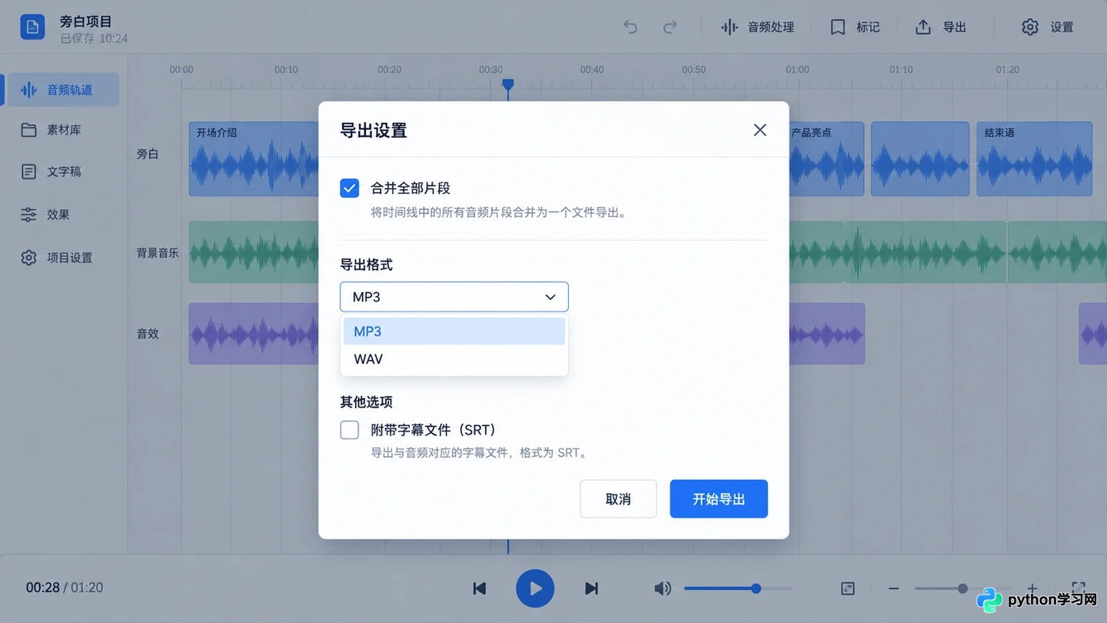Click the plus zoom in icon
This screenshot has height=623, width=1107.
[1032, 588]
